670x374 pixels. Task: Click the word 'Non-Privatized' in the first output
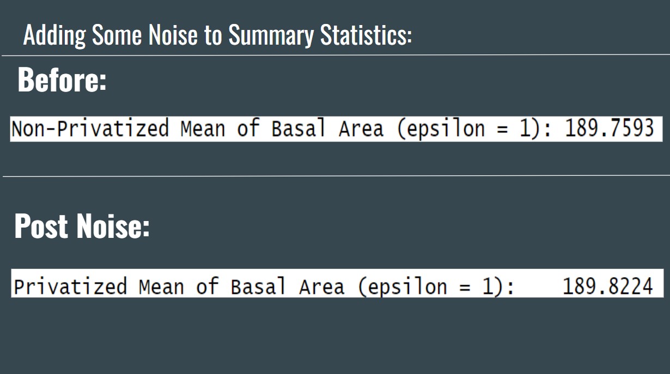90,129
